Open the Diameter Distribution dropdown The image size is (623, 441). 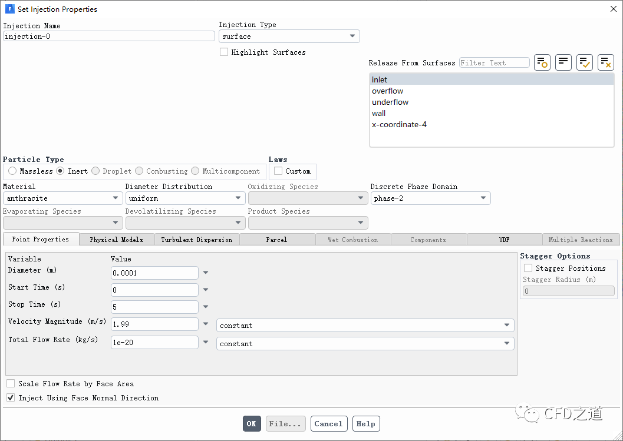185,198
